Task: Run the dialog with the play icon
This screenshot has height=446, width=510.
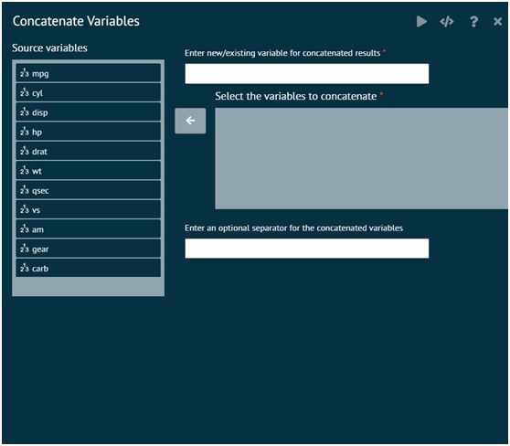Action: (x=421, y=22)
